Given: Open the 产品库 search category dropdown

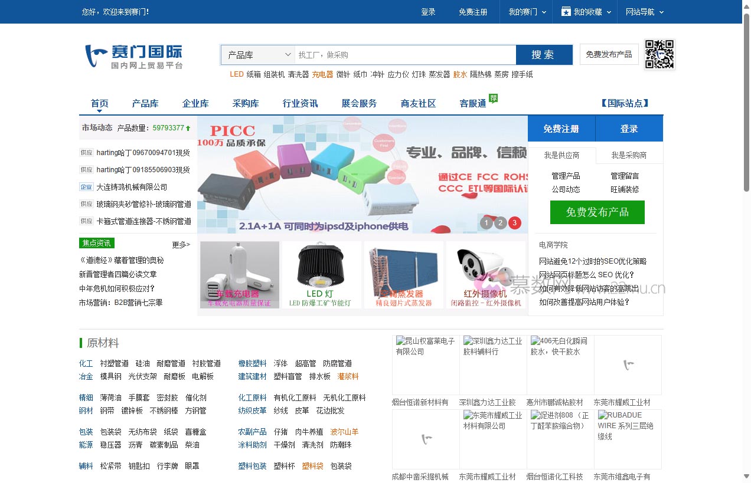Looking at the screenshot, I should (x=259, y=55).
